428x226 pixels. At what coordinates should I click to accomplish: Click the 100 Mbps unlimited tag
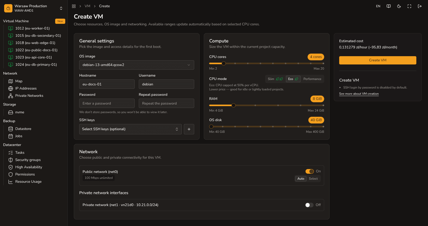click(99, 178)
